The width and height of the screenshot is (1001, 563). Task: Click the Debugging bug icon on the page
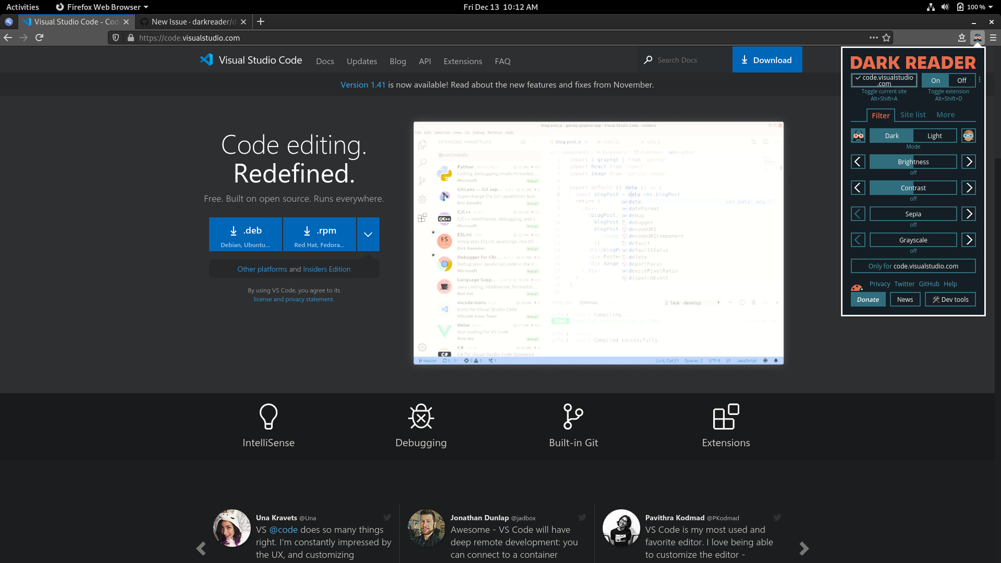(x=421, y=416)
